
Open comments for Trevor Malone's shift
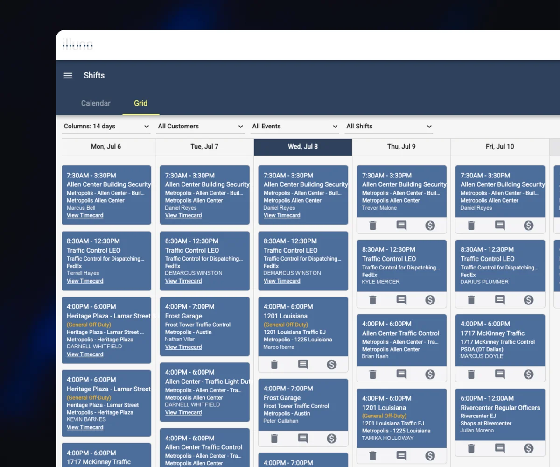[x=401, y=226]
